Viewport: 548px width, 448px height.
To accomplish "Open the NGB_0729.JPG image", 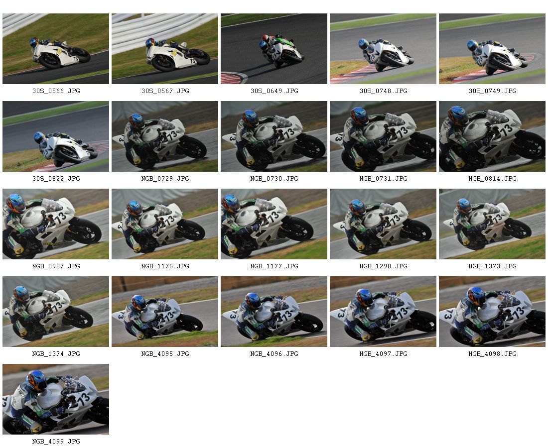I will click(x=164, y=136).
